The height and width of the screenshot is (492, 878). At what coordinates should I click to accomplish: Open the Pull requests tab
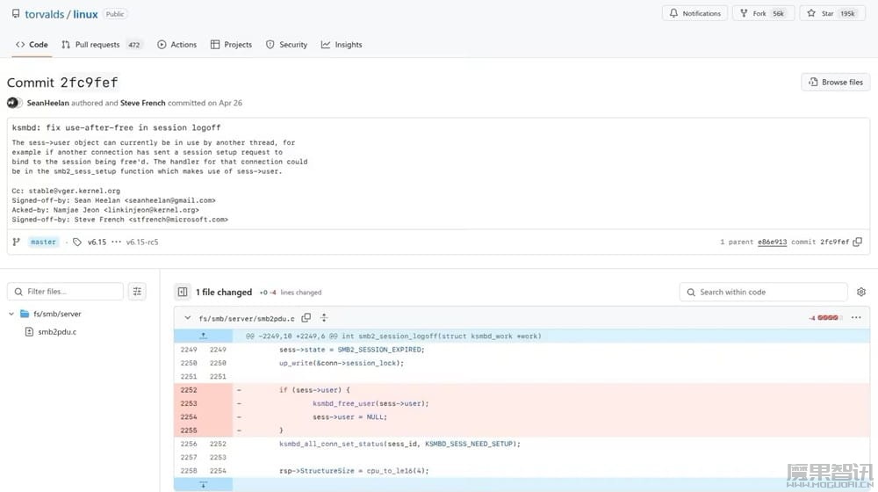point(101,44)
